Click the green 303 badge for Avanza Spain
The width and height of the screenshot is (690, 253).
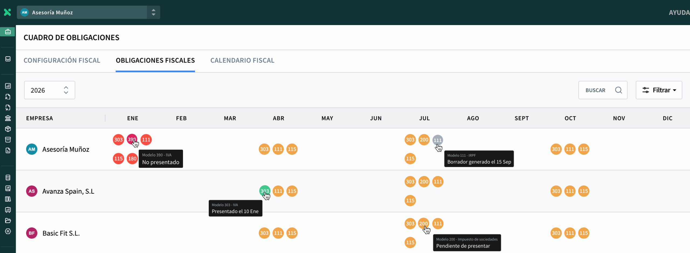click(x=264, y=191)
